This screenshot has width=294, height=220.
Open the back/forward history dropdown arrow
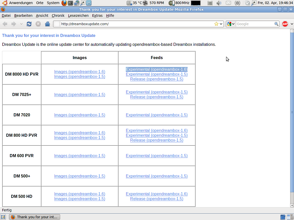click(21, 24)
